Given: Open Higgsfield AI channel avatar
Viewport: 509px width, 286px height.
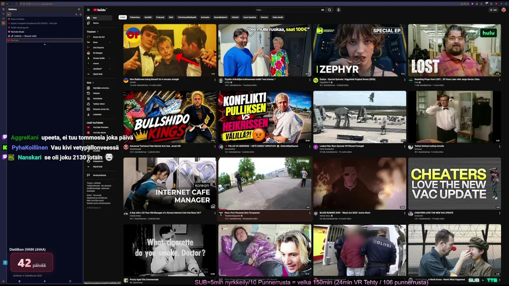Looking at the screenshot, I should click(316, 80).
